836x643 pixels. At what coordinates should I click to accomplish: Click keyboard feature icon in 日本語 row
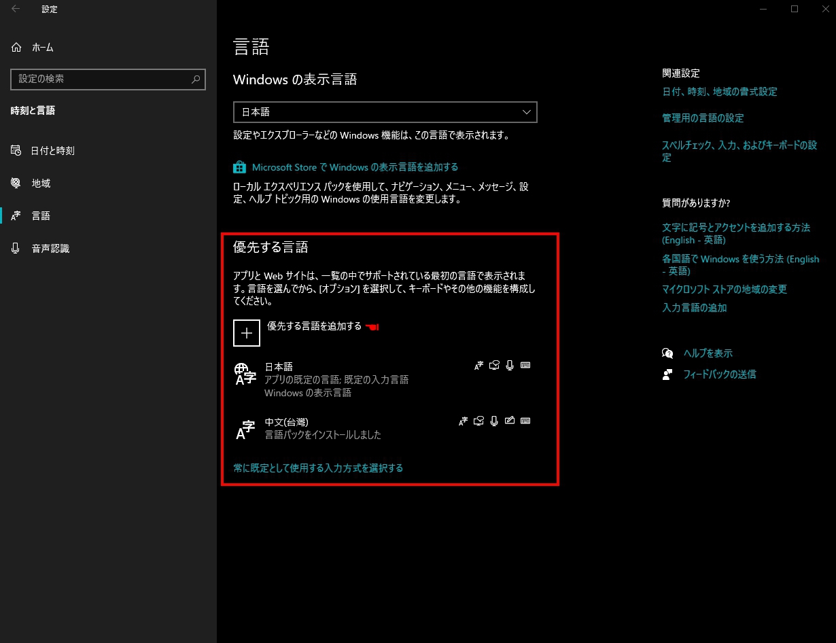pyautogui.click(x=525, y=366)
